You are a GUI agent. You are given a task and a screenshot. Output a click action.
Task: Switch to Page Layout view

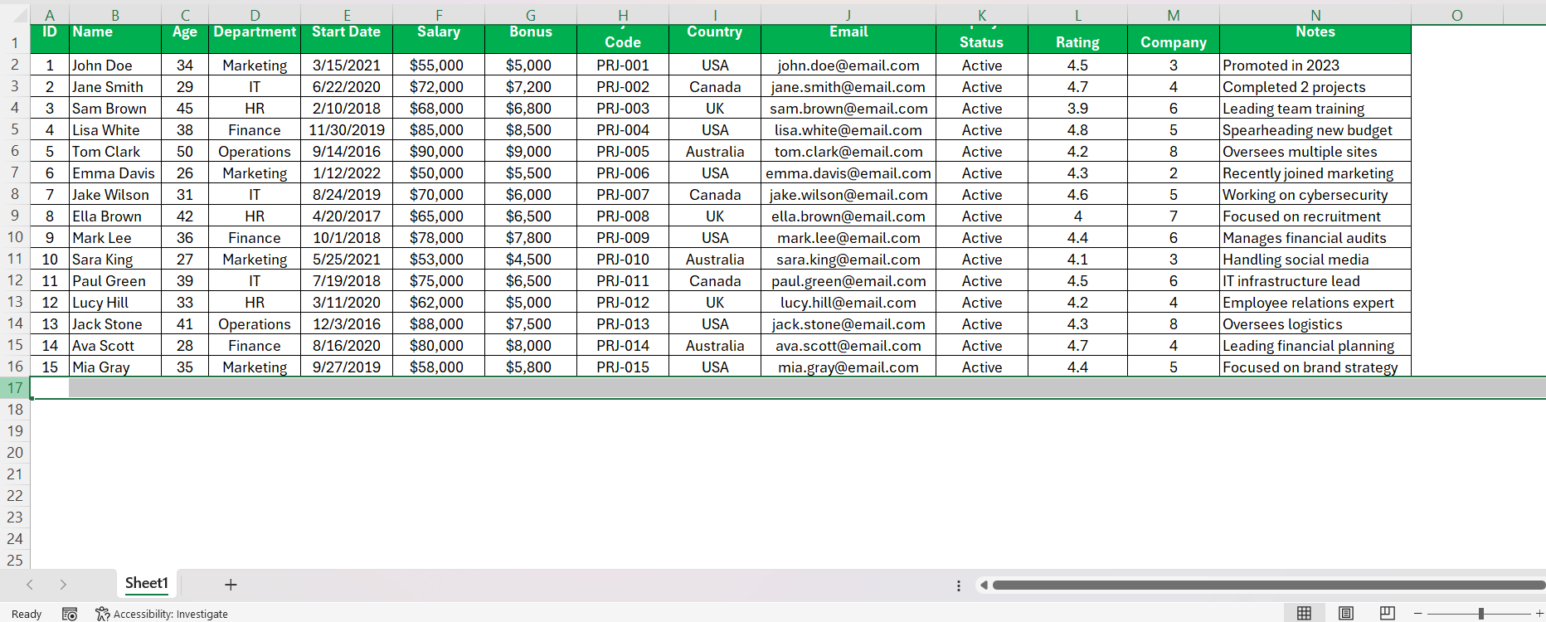[x=1346, y=613]
